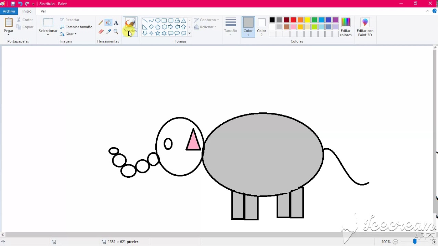
Task: Open the Tamaño size dropdown
Action: 231,27
